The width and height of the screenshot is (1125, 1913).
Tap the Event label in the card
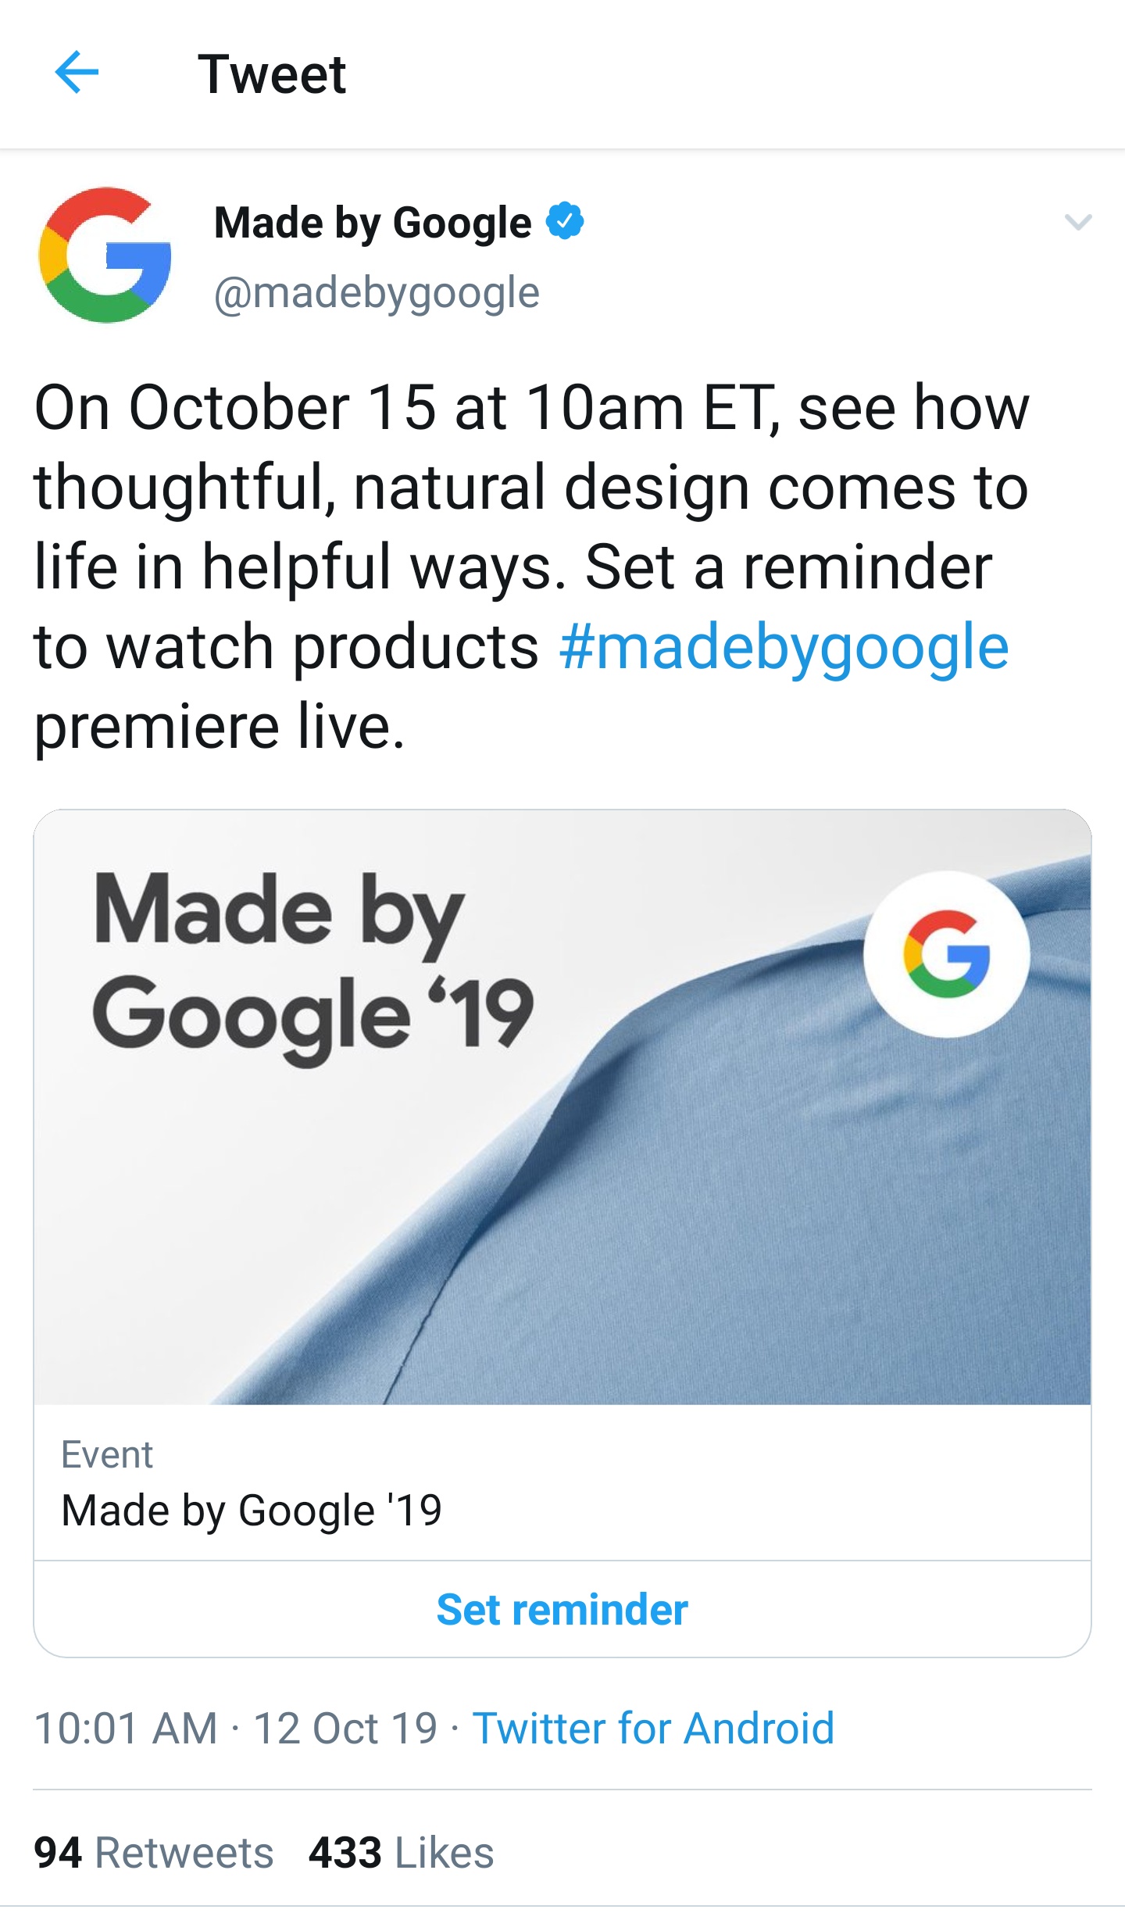pyautogui.click(x=107, y=1455)
